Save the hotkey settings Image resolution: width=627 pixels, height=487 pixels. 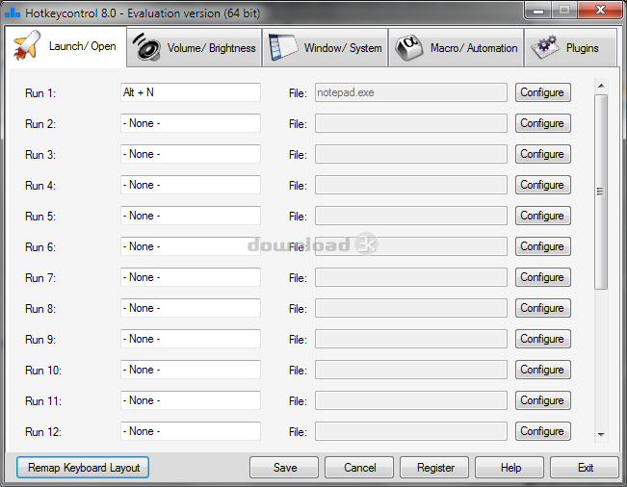tap(284, 468)
